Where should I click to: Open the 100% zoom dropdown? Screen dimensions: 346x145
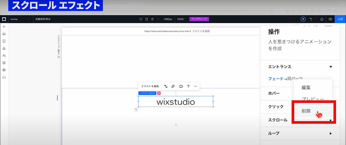[x=181, y=19]
